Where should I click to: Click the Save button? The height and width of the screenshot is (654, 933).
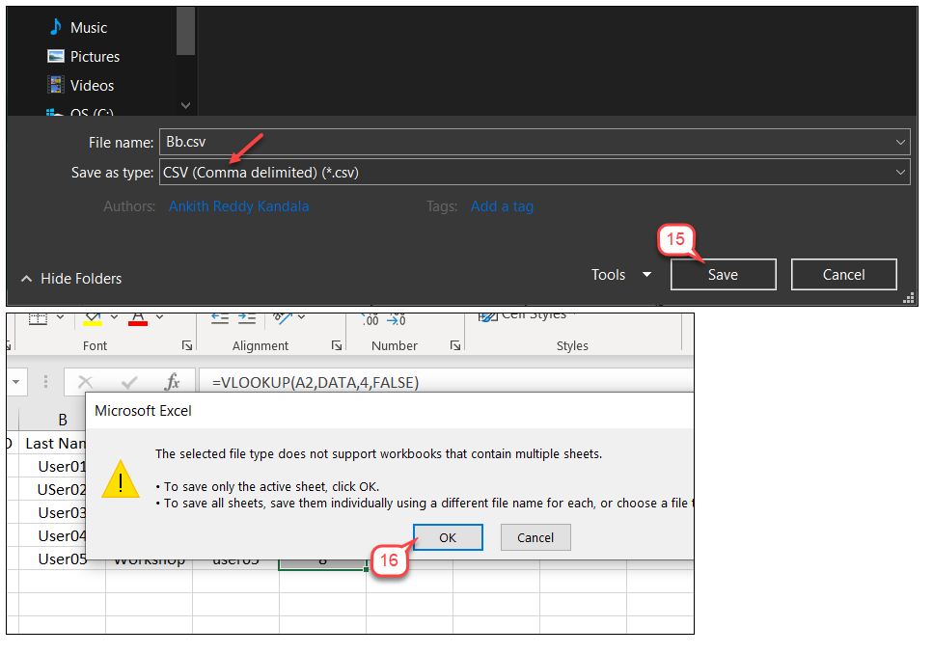723,274
